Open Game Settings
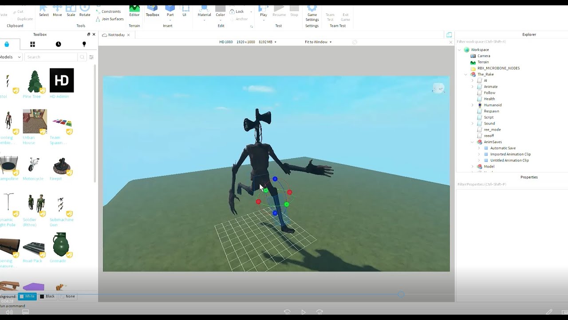The image size is (568, 320). point(312,12)
